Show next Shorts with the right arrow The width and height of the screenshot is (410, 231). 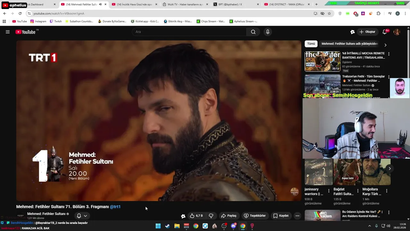(389, 168)
